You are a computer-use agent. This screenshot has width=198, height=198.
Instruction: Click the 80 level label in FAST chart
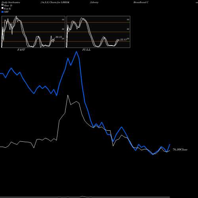63,20
